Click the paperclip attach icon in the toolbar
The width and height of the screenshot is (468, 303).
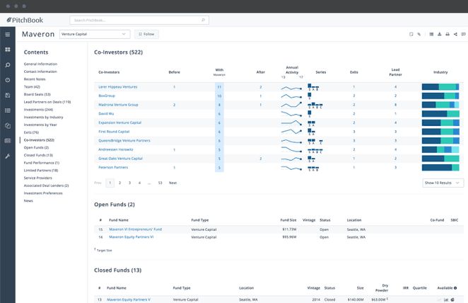(x=419, y=34)
